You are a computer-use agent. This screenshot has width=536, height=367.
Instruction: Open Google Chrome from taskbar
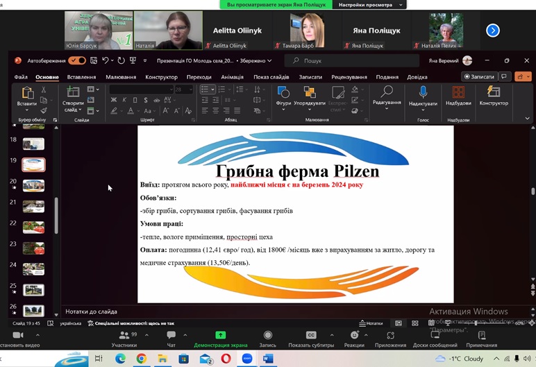coord(142,359)
